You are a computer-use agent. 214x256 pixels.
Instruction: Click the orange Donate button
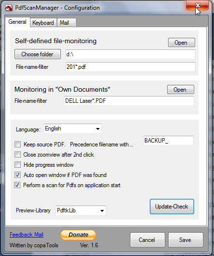coord(78,235)
